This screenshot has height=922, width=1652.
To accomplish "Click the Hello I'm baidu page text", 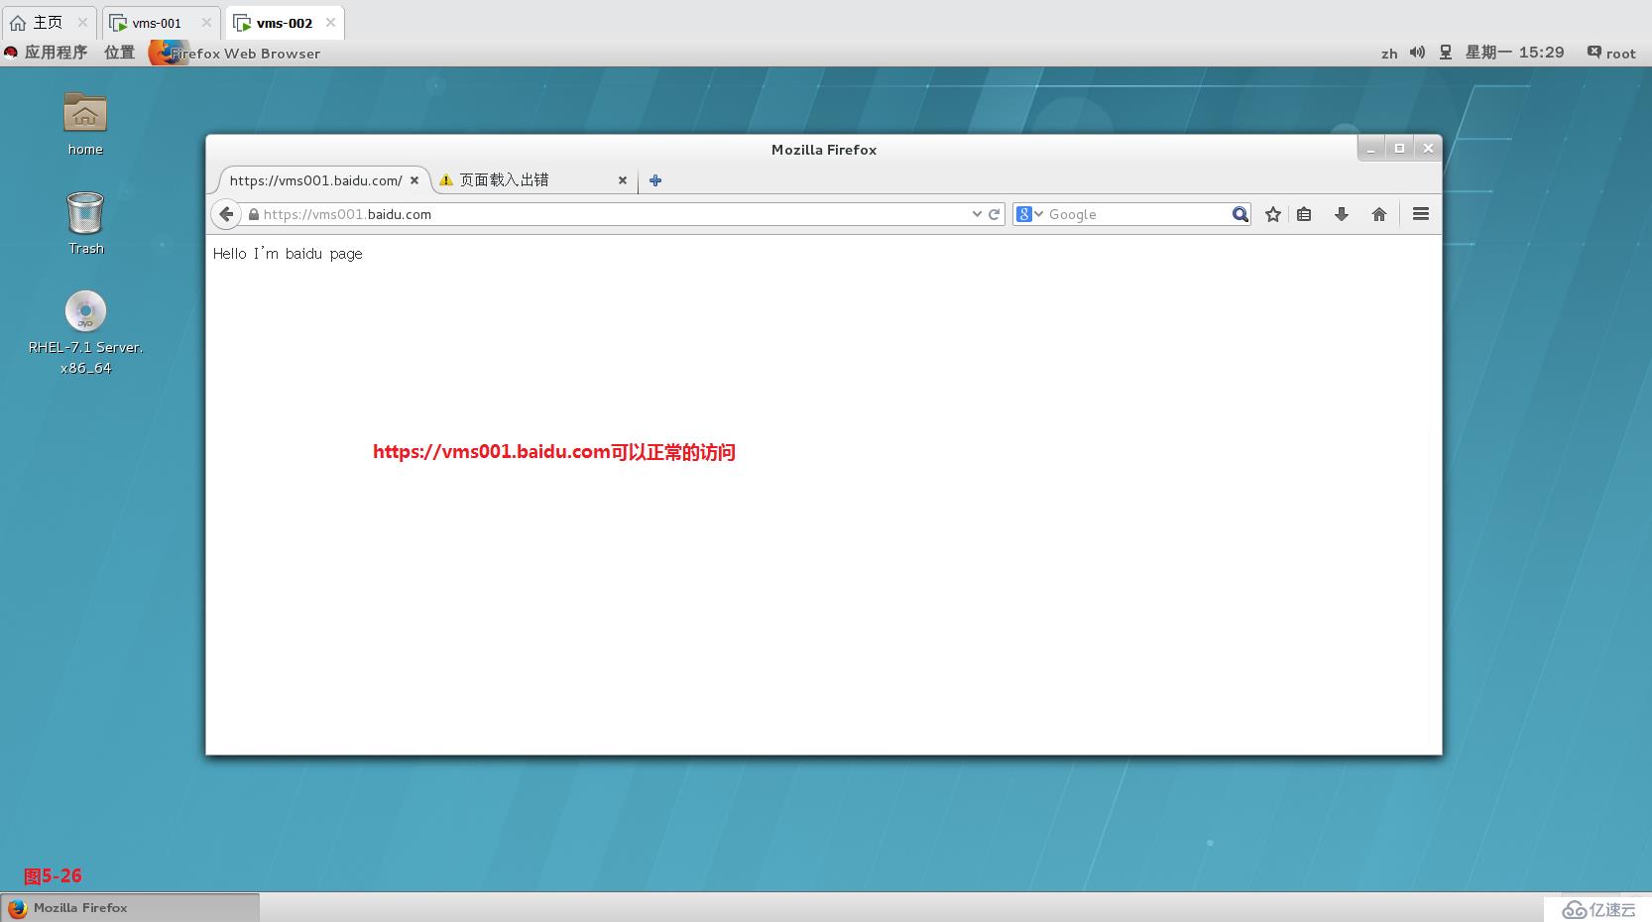I will click(288, 254).
